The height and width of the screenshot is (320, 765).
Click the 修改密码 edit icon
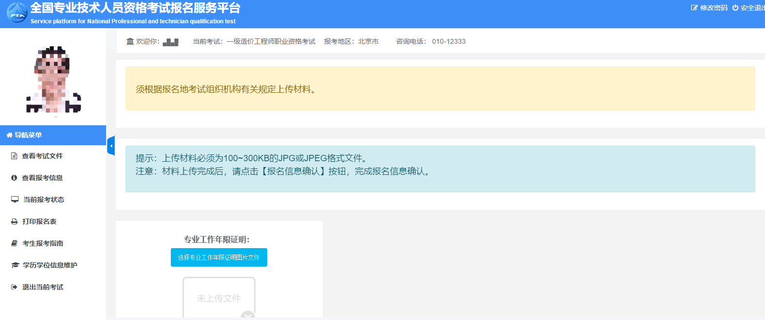tap(694, 8)
